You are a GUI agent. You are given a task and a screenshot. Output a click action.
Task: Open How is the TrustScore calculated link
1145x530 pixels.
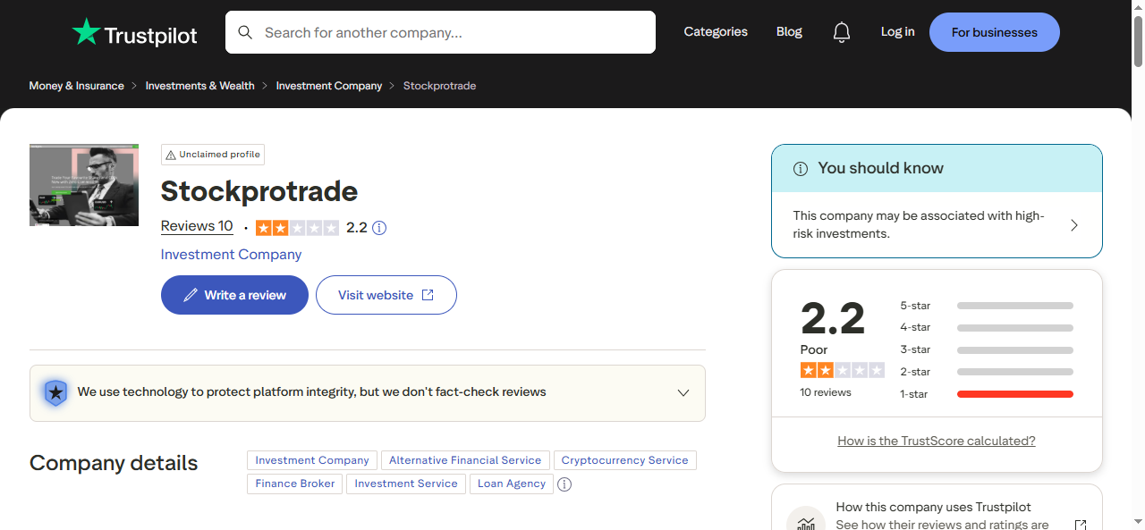coord(937,440)
